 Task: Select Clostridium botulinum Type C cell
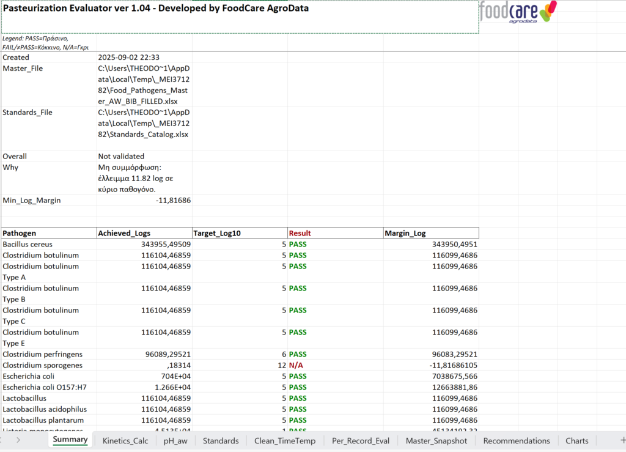pos(49,316)
